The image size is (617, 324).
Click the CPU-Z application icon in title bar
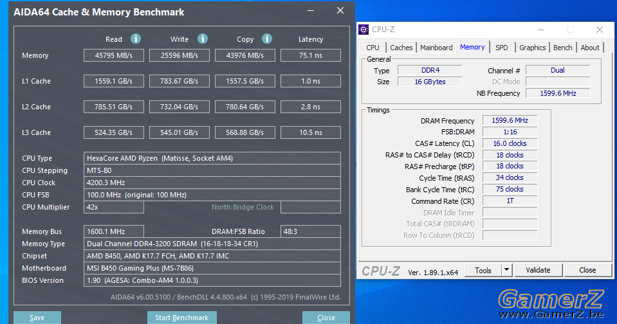click(x=364, y=30)
